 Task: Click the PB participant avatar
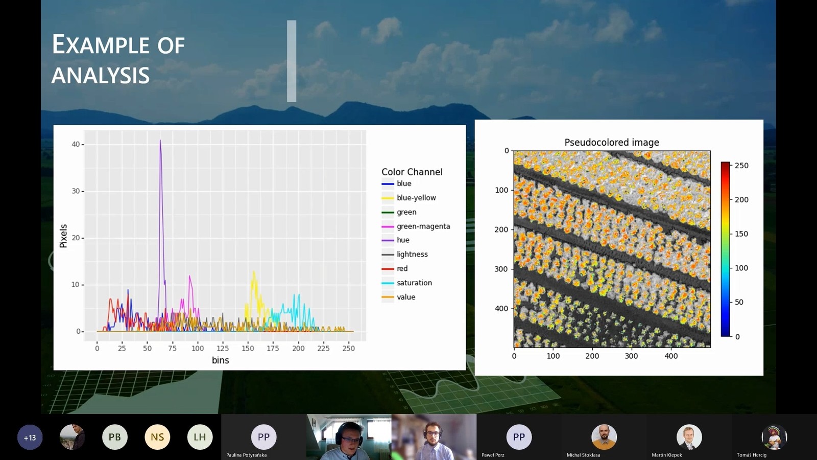click(114, 437)
